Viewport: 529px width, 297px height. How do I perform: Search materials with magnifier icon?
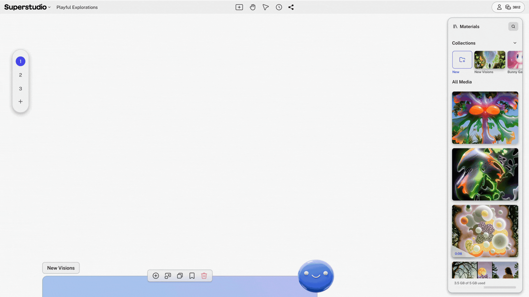coord(513,26)
